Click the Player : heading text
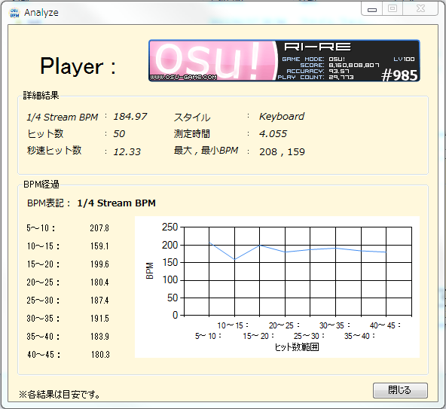 click(x=78, y=66)
